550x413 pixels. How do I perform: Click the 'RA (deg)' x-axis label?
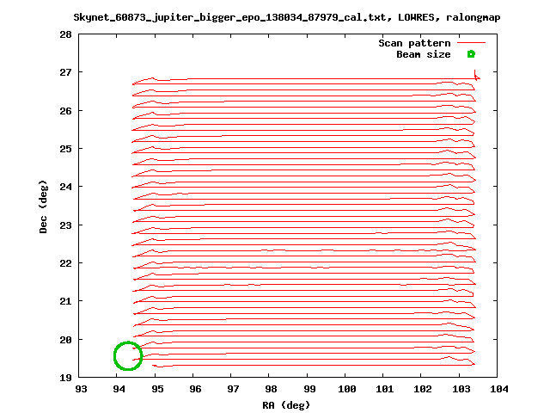[x=286, y=405]
